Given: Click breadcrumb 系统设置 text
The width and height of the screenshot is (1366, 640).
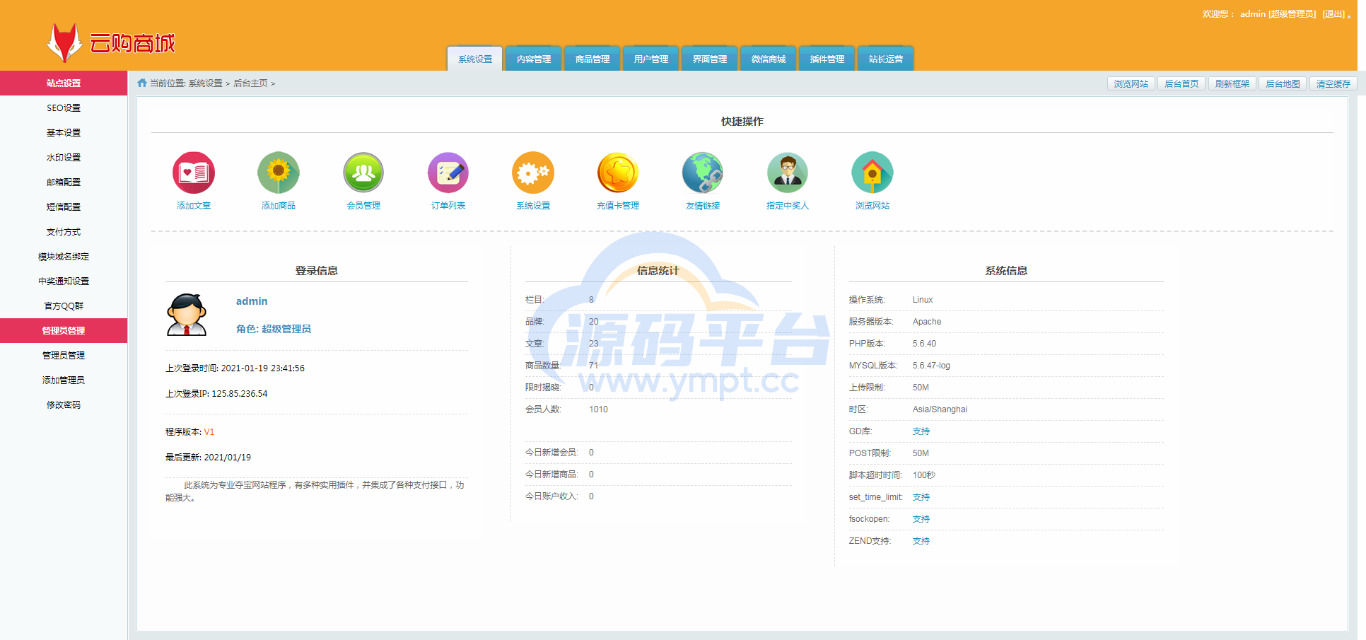Looking at the screenshot, I should pos(205,83).
